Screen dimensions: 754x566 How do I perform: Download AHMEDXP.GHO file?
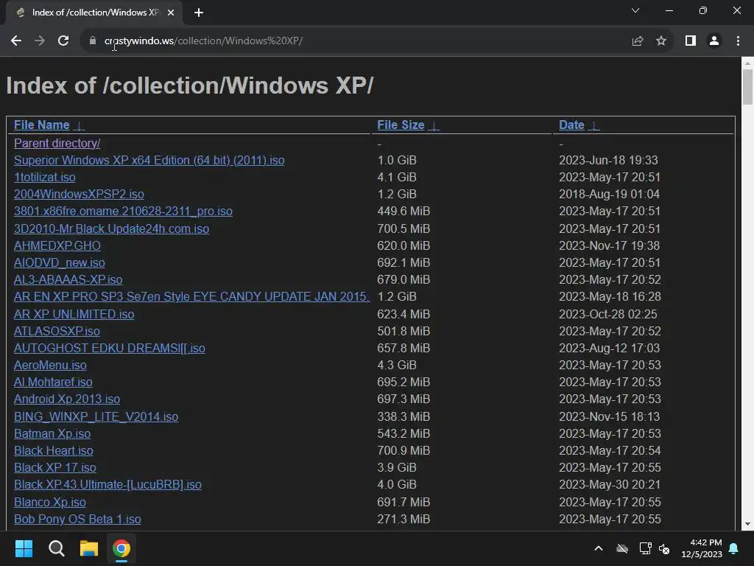(x=57, y=246)
